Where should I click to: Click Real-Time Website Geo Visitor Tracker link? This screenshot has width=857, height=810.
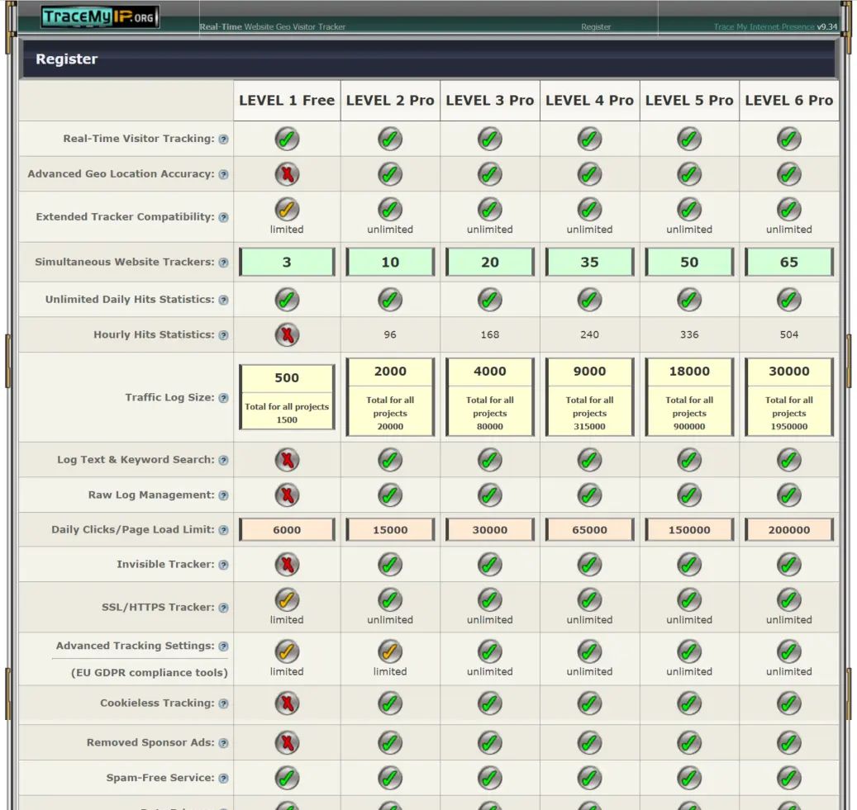tap(272, 26)
